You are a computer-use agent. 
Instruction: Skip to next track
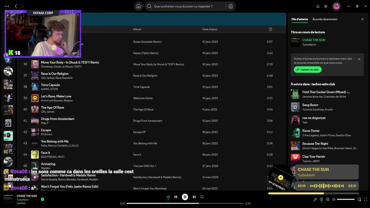[x=194, y=197]
